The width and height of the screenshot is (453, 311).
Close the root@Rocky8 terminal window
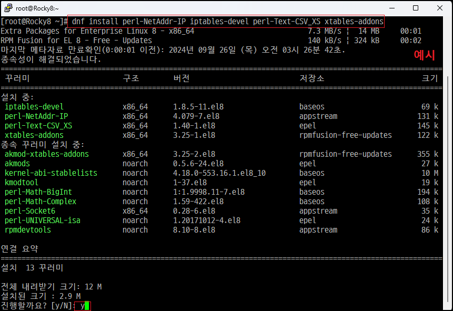point(440,8)
